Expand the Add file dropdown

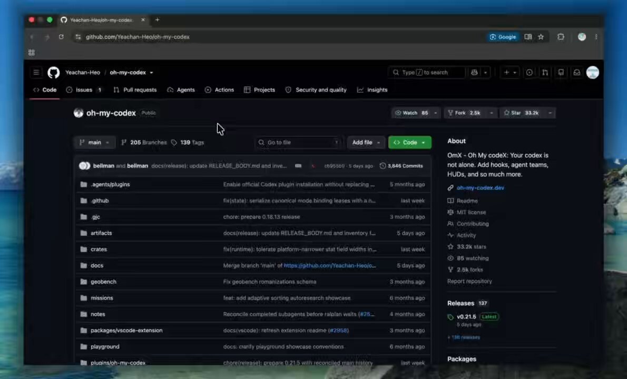pyautogui.click(x=366, y=143)
